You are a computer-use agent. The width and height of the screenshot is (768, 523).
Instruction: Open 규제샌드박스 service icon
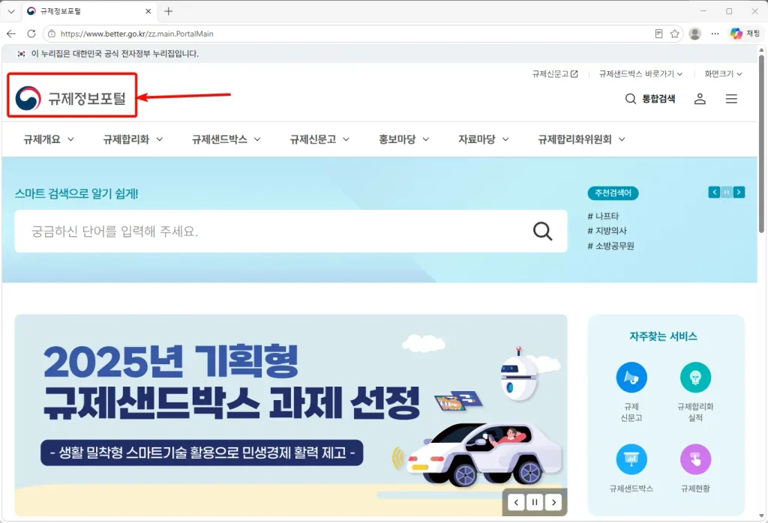[631, 459]
